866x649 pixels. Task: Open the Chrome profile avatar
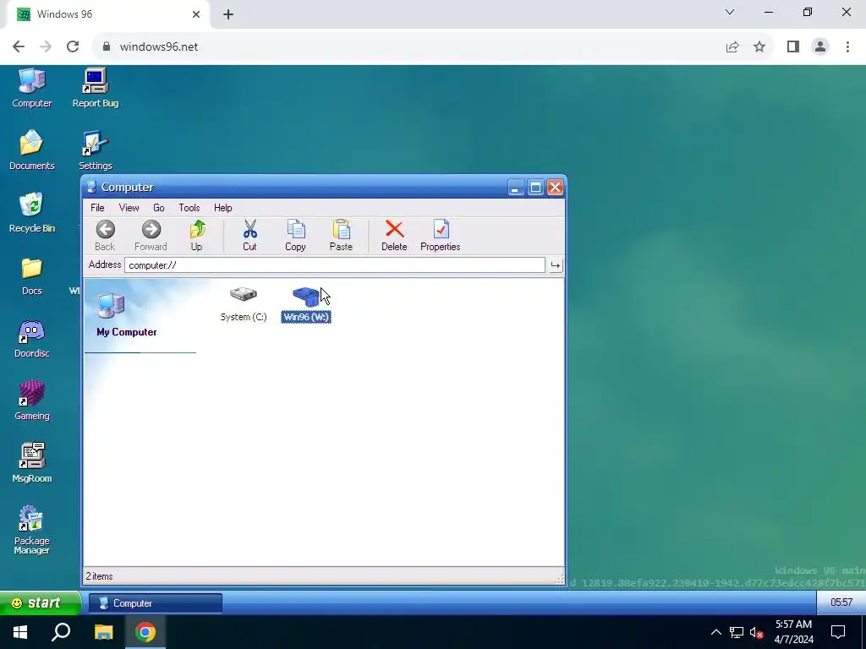(x=820, y=47)
